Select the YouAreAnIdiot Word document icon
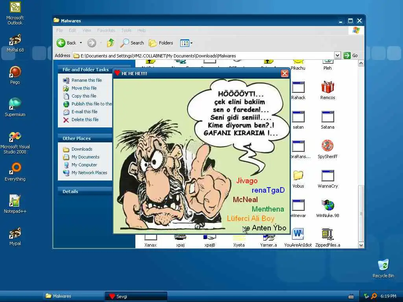The image size is (403, 302). [298, 238]
